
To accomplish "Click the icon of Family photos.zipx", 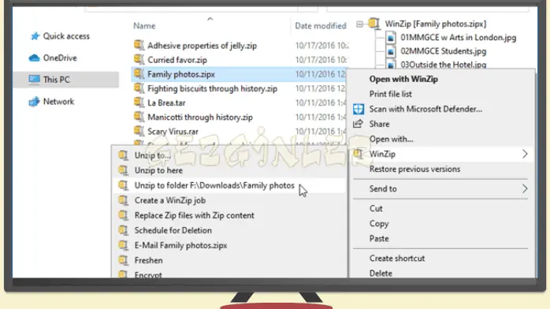I will [x=139, y=74].
